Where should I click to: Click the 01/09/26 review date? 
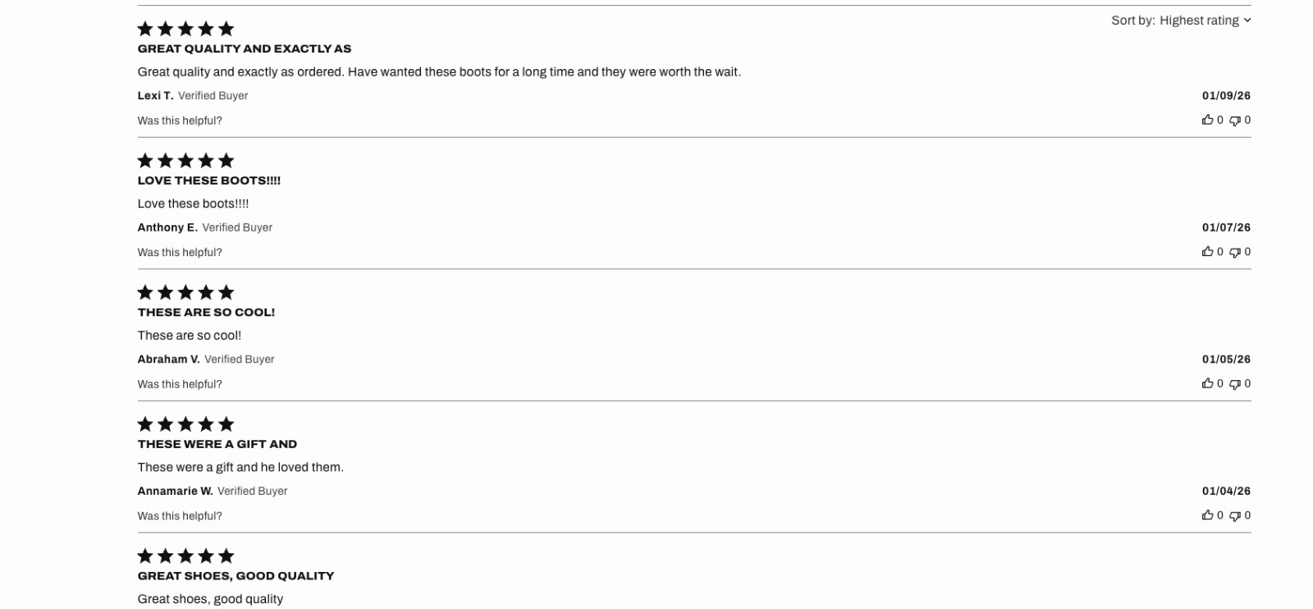coord(1226,96)
